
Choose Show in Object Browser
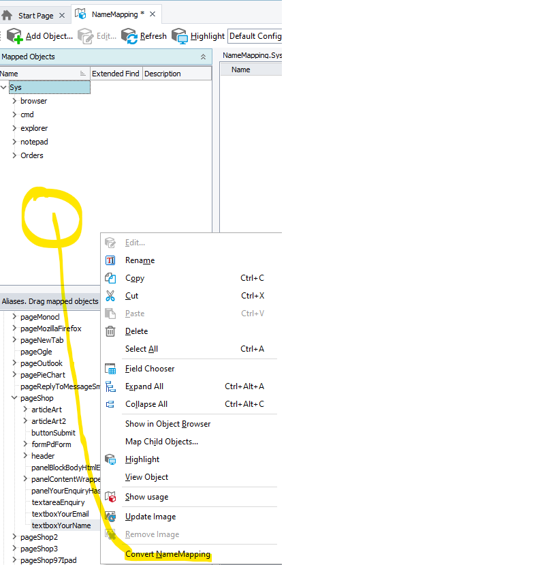[168, 424]
